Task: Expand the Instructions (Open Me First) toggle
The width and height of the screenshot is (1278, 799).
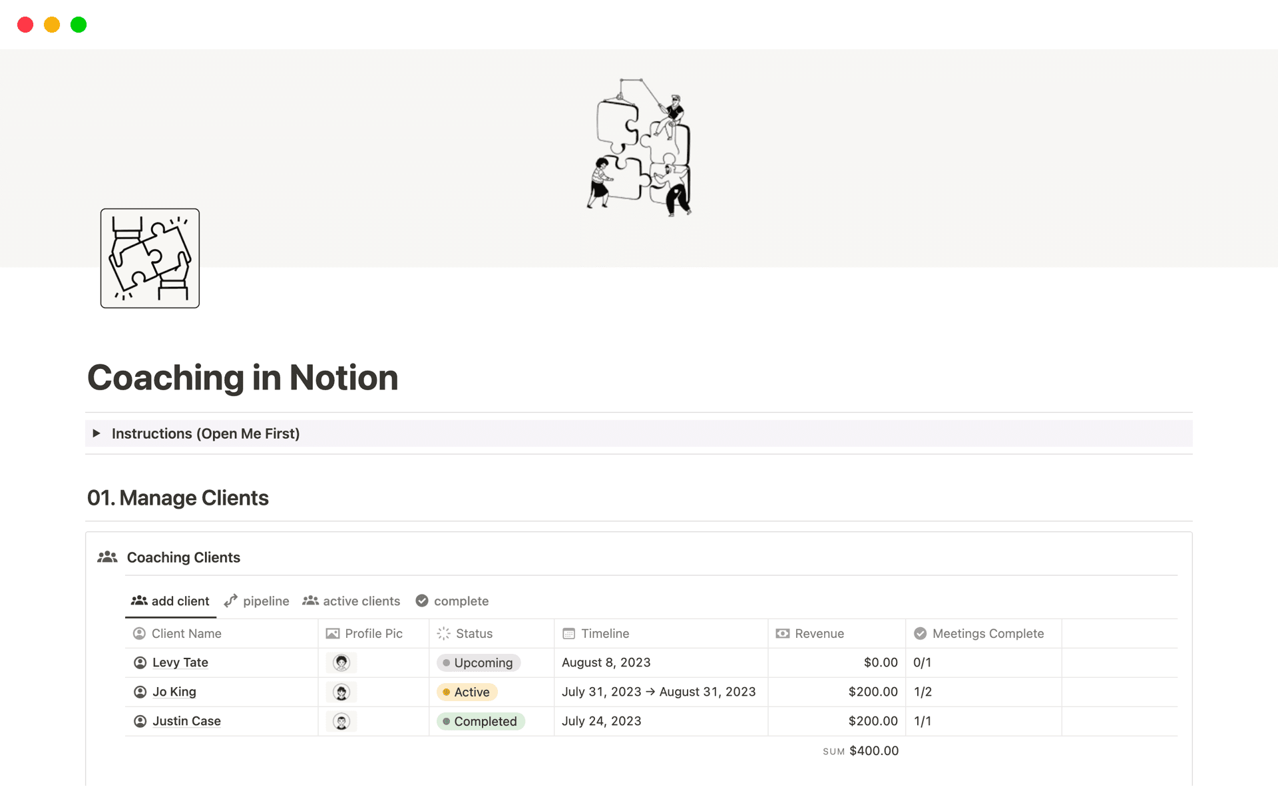Action: [x=97, y=433]
